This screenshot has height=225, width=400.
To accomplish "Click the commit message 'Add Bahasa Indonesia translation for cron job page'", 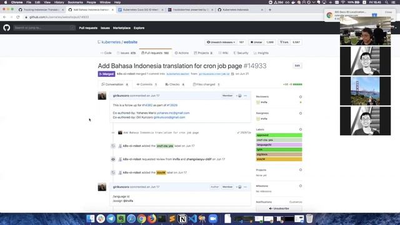I will pos(161,132).
